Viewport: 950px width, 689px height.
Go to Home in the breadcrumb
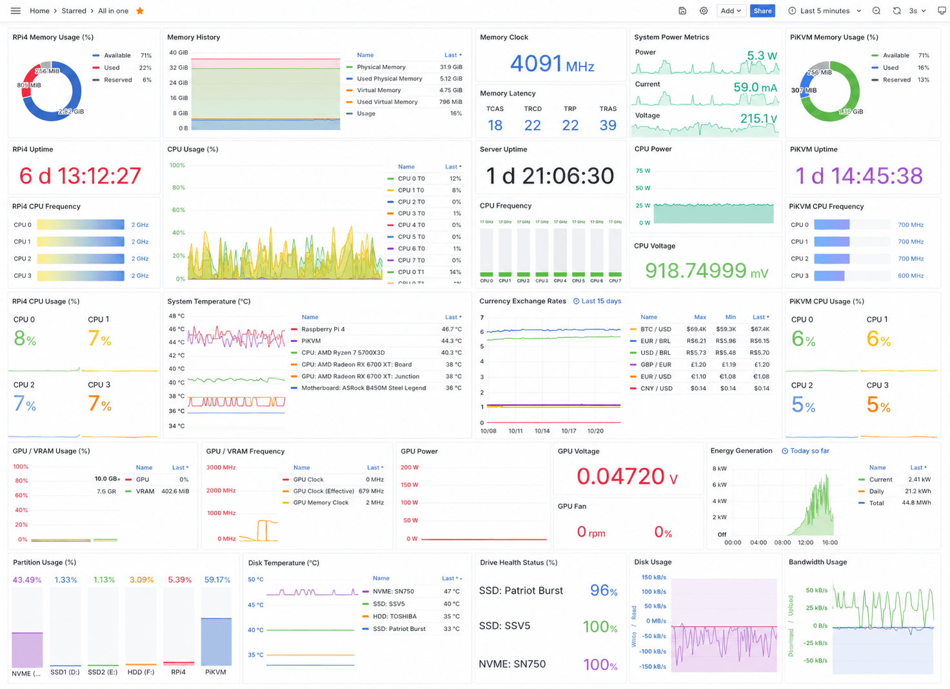[x=39, y=11]
